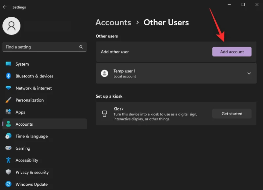Click the Add account button
Image resolution: width=263 pixels, height=190 pixels.
coord(232,52)
